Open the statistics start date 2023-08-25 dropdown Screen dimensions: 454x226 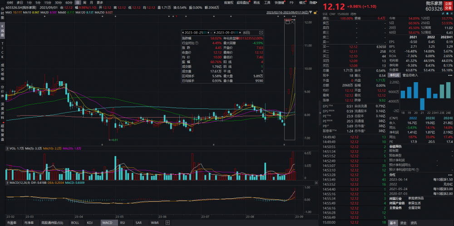(x=198, y=33)
